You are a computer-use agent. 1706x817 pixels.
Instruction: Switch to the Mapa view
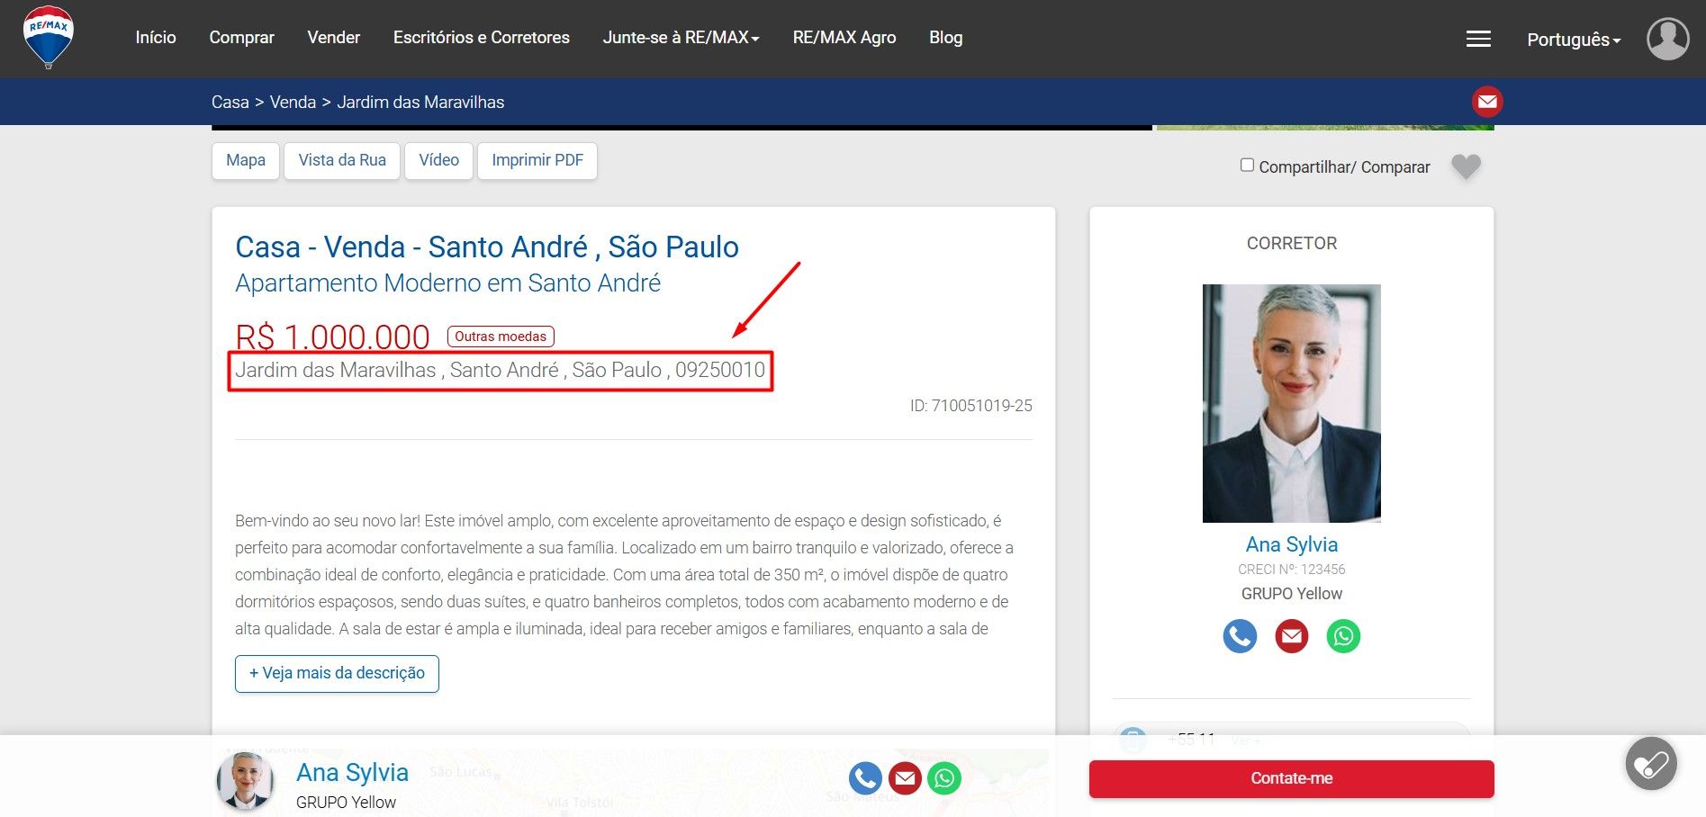pyautogui.click(x=246, y=160)
